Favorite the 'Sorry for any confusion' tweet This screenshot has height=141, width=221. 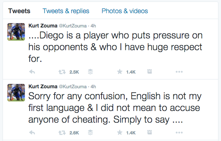pos(119,133)
